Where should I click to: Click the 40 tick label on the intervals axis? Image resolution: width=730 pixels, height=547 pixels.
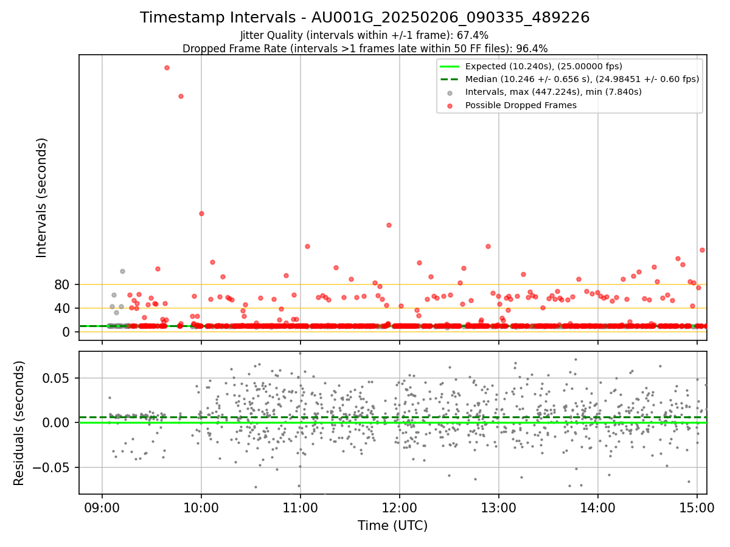click(63, 308)
